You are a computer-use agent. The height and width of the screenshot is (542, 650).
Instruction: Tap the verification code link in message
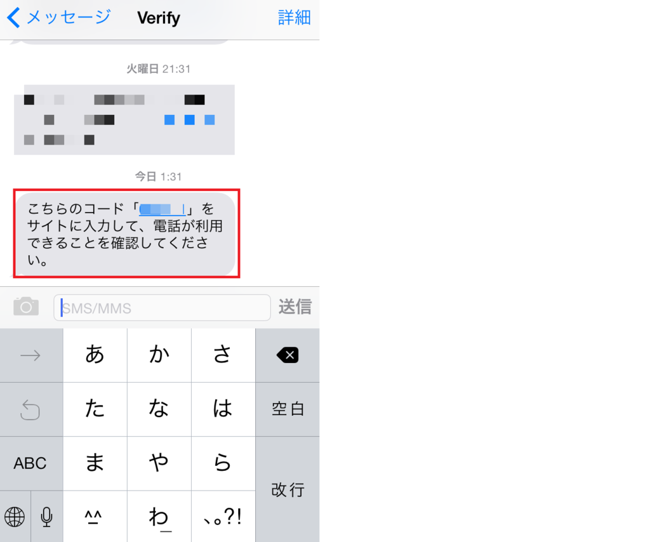(162, 209)
